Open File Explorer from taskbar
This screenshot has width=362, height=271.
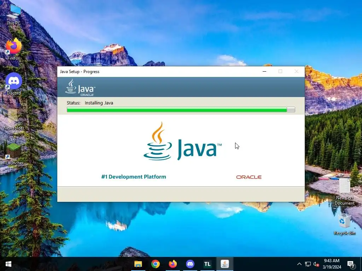point(138,264)
